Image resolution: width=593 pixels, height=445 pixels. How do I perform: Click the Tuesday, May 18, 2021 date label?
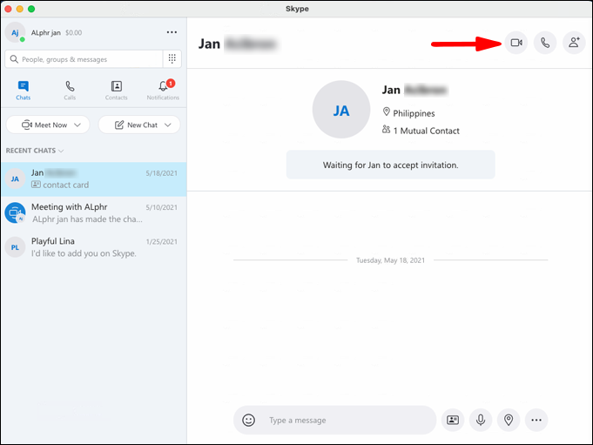pyautogui.click(x=391, y=260)
